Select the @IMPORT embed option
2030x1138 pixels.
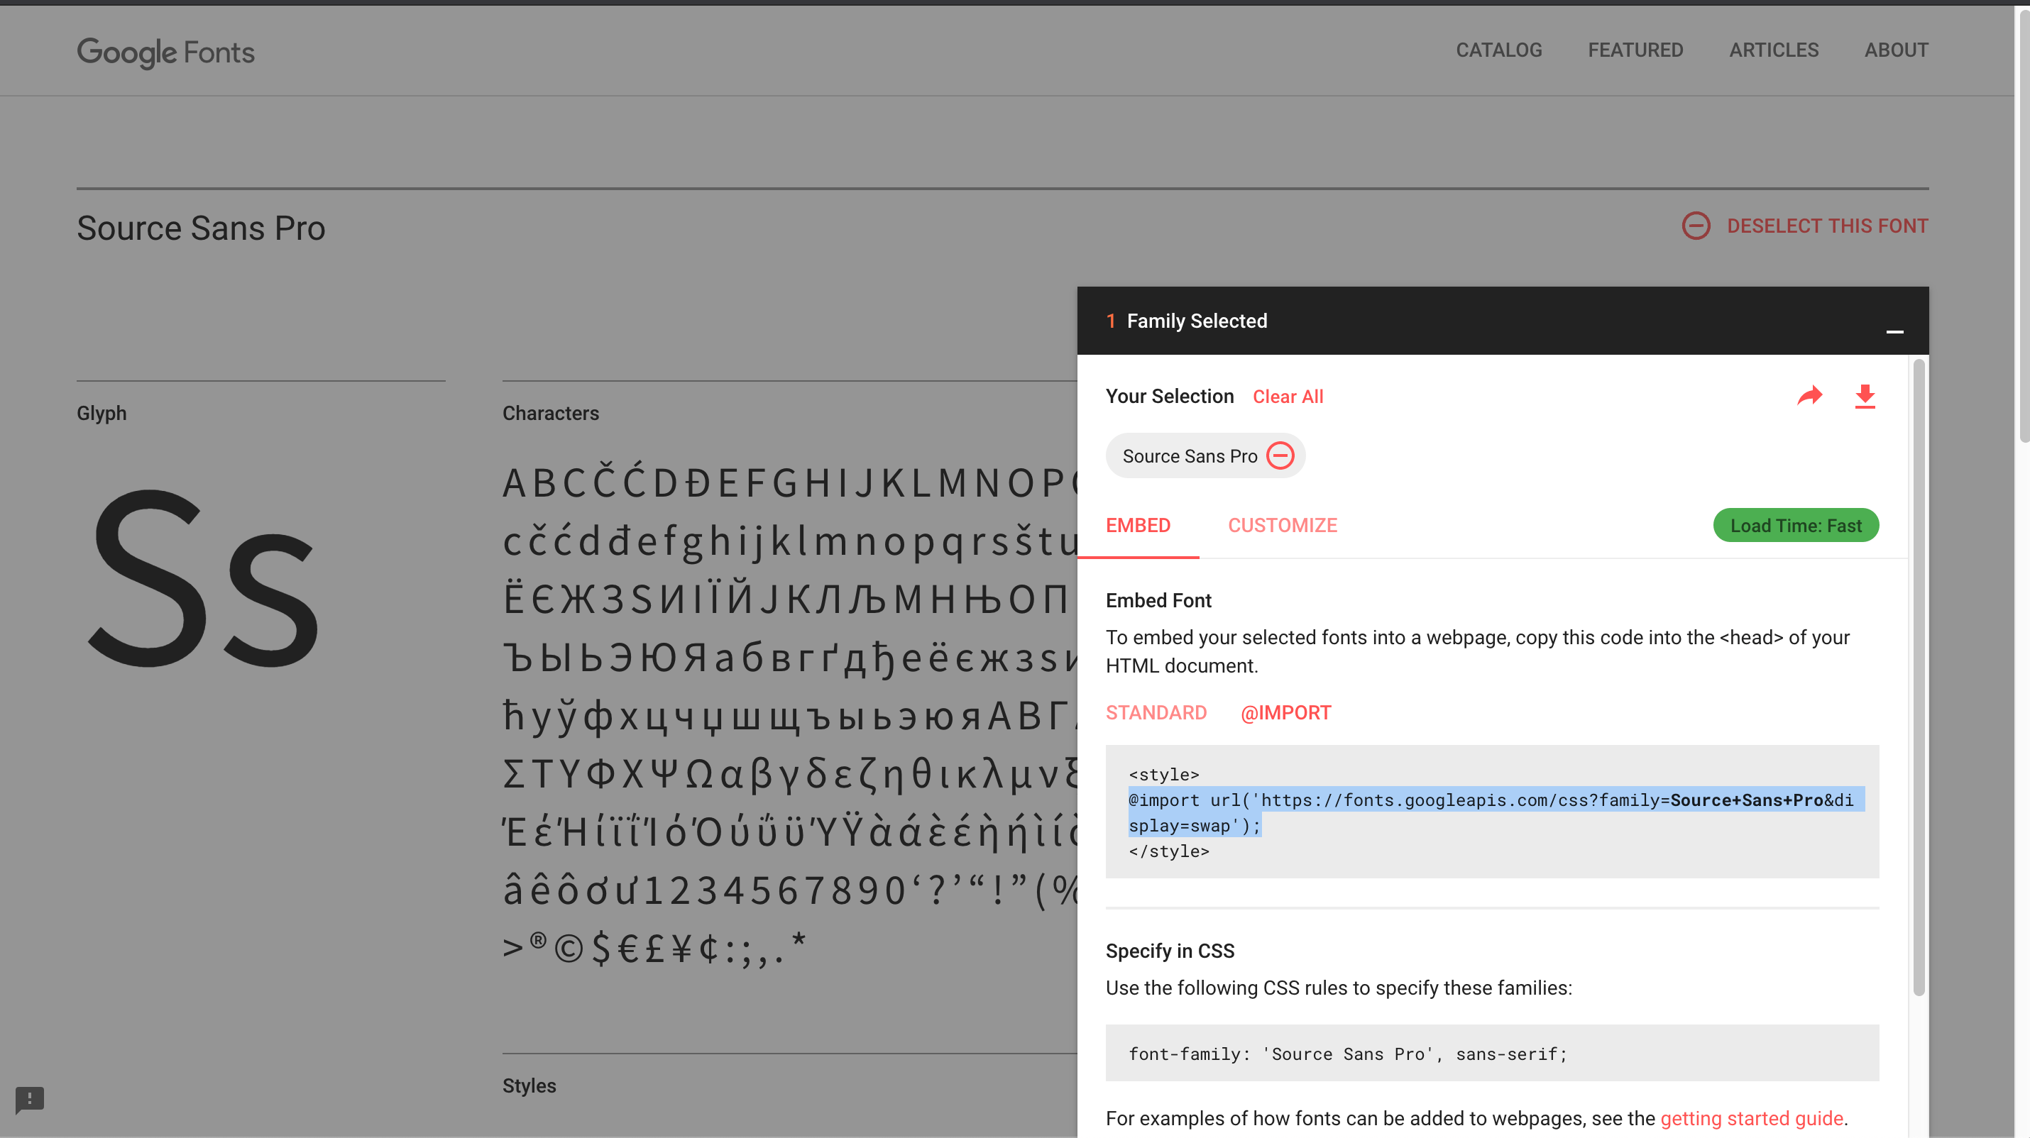[1285, 713]
